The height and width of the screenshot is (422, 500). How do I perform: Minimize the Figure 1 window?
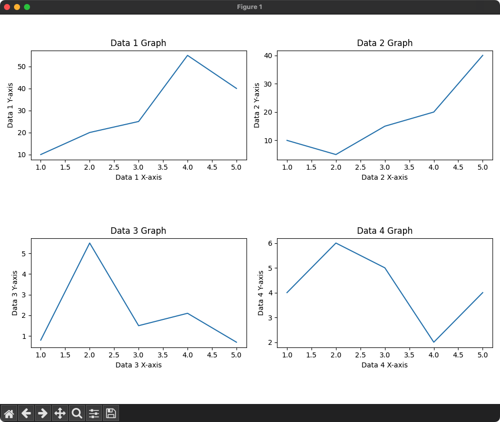click(x=17, y=7)
